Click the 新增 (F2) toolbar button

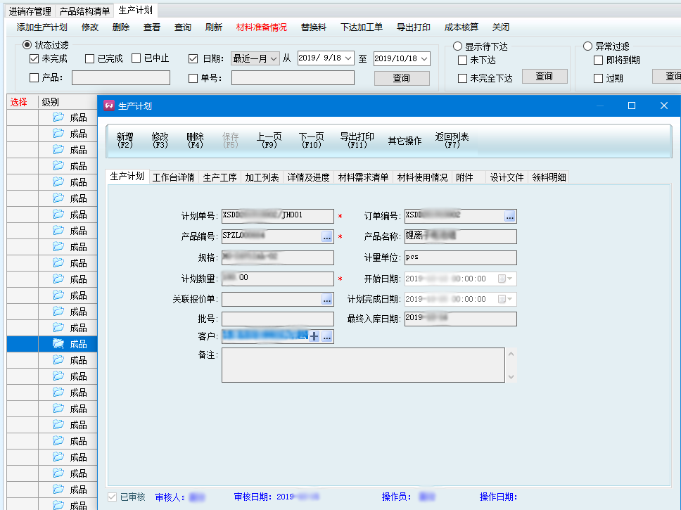(125, 140)
